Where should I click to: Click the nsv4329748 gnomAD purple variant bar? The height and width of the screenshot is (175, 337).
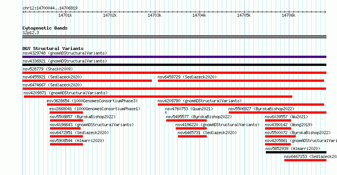pyautogui.click(x=174, y=57)
